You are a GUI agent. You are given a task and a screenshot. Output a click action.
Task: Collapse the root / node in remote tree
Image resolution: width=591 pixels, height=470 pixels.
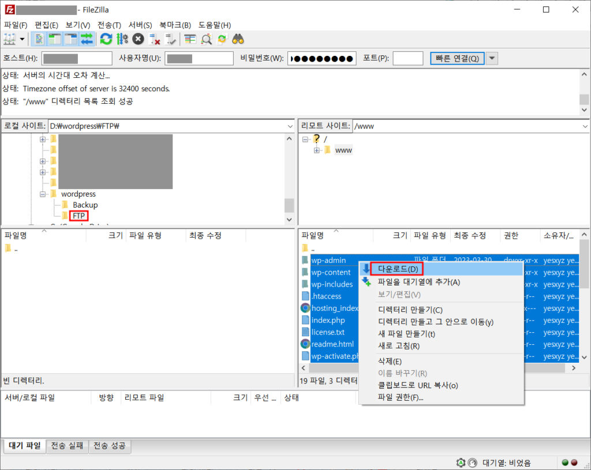[305, 140]
